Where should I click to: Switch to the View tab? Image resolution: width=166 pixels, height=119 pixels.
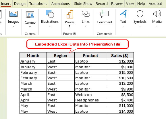[130, 4]
